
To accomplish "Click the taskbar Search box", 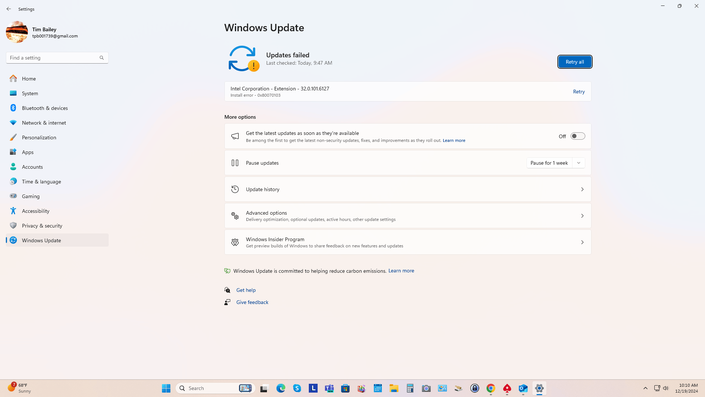I will point(215,388).
